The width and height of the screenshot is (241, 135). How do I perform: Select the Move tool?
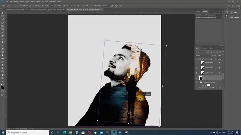(x=3, y=13)
